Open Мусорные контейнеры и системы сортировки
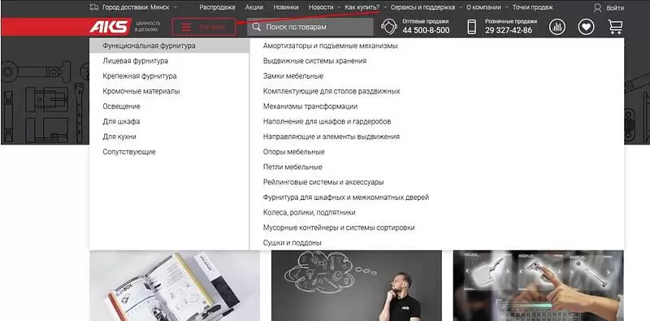 pos(339,228)
